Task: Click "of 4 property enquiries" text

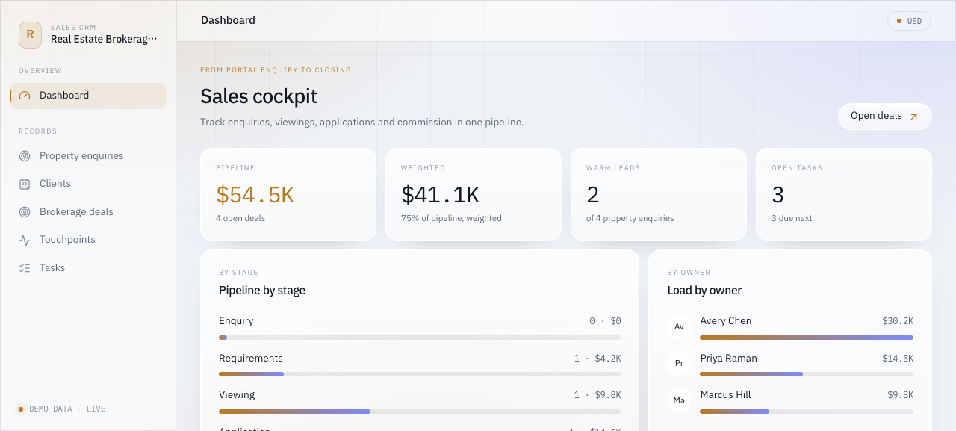Action: pos(630,219)
